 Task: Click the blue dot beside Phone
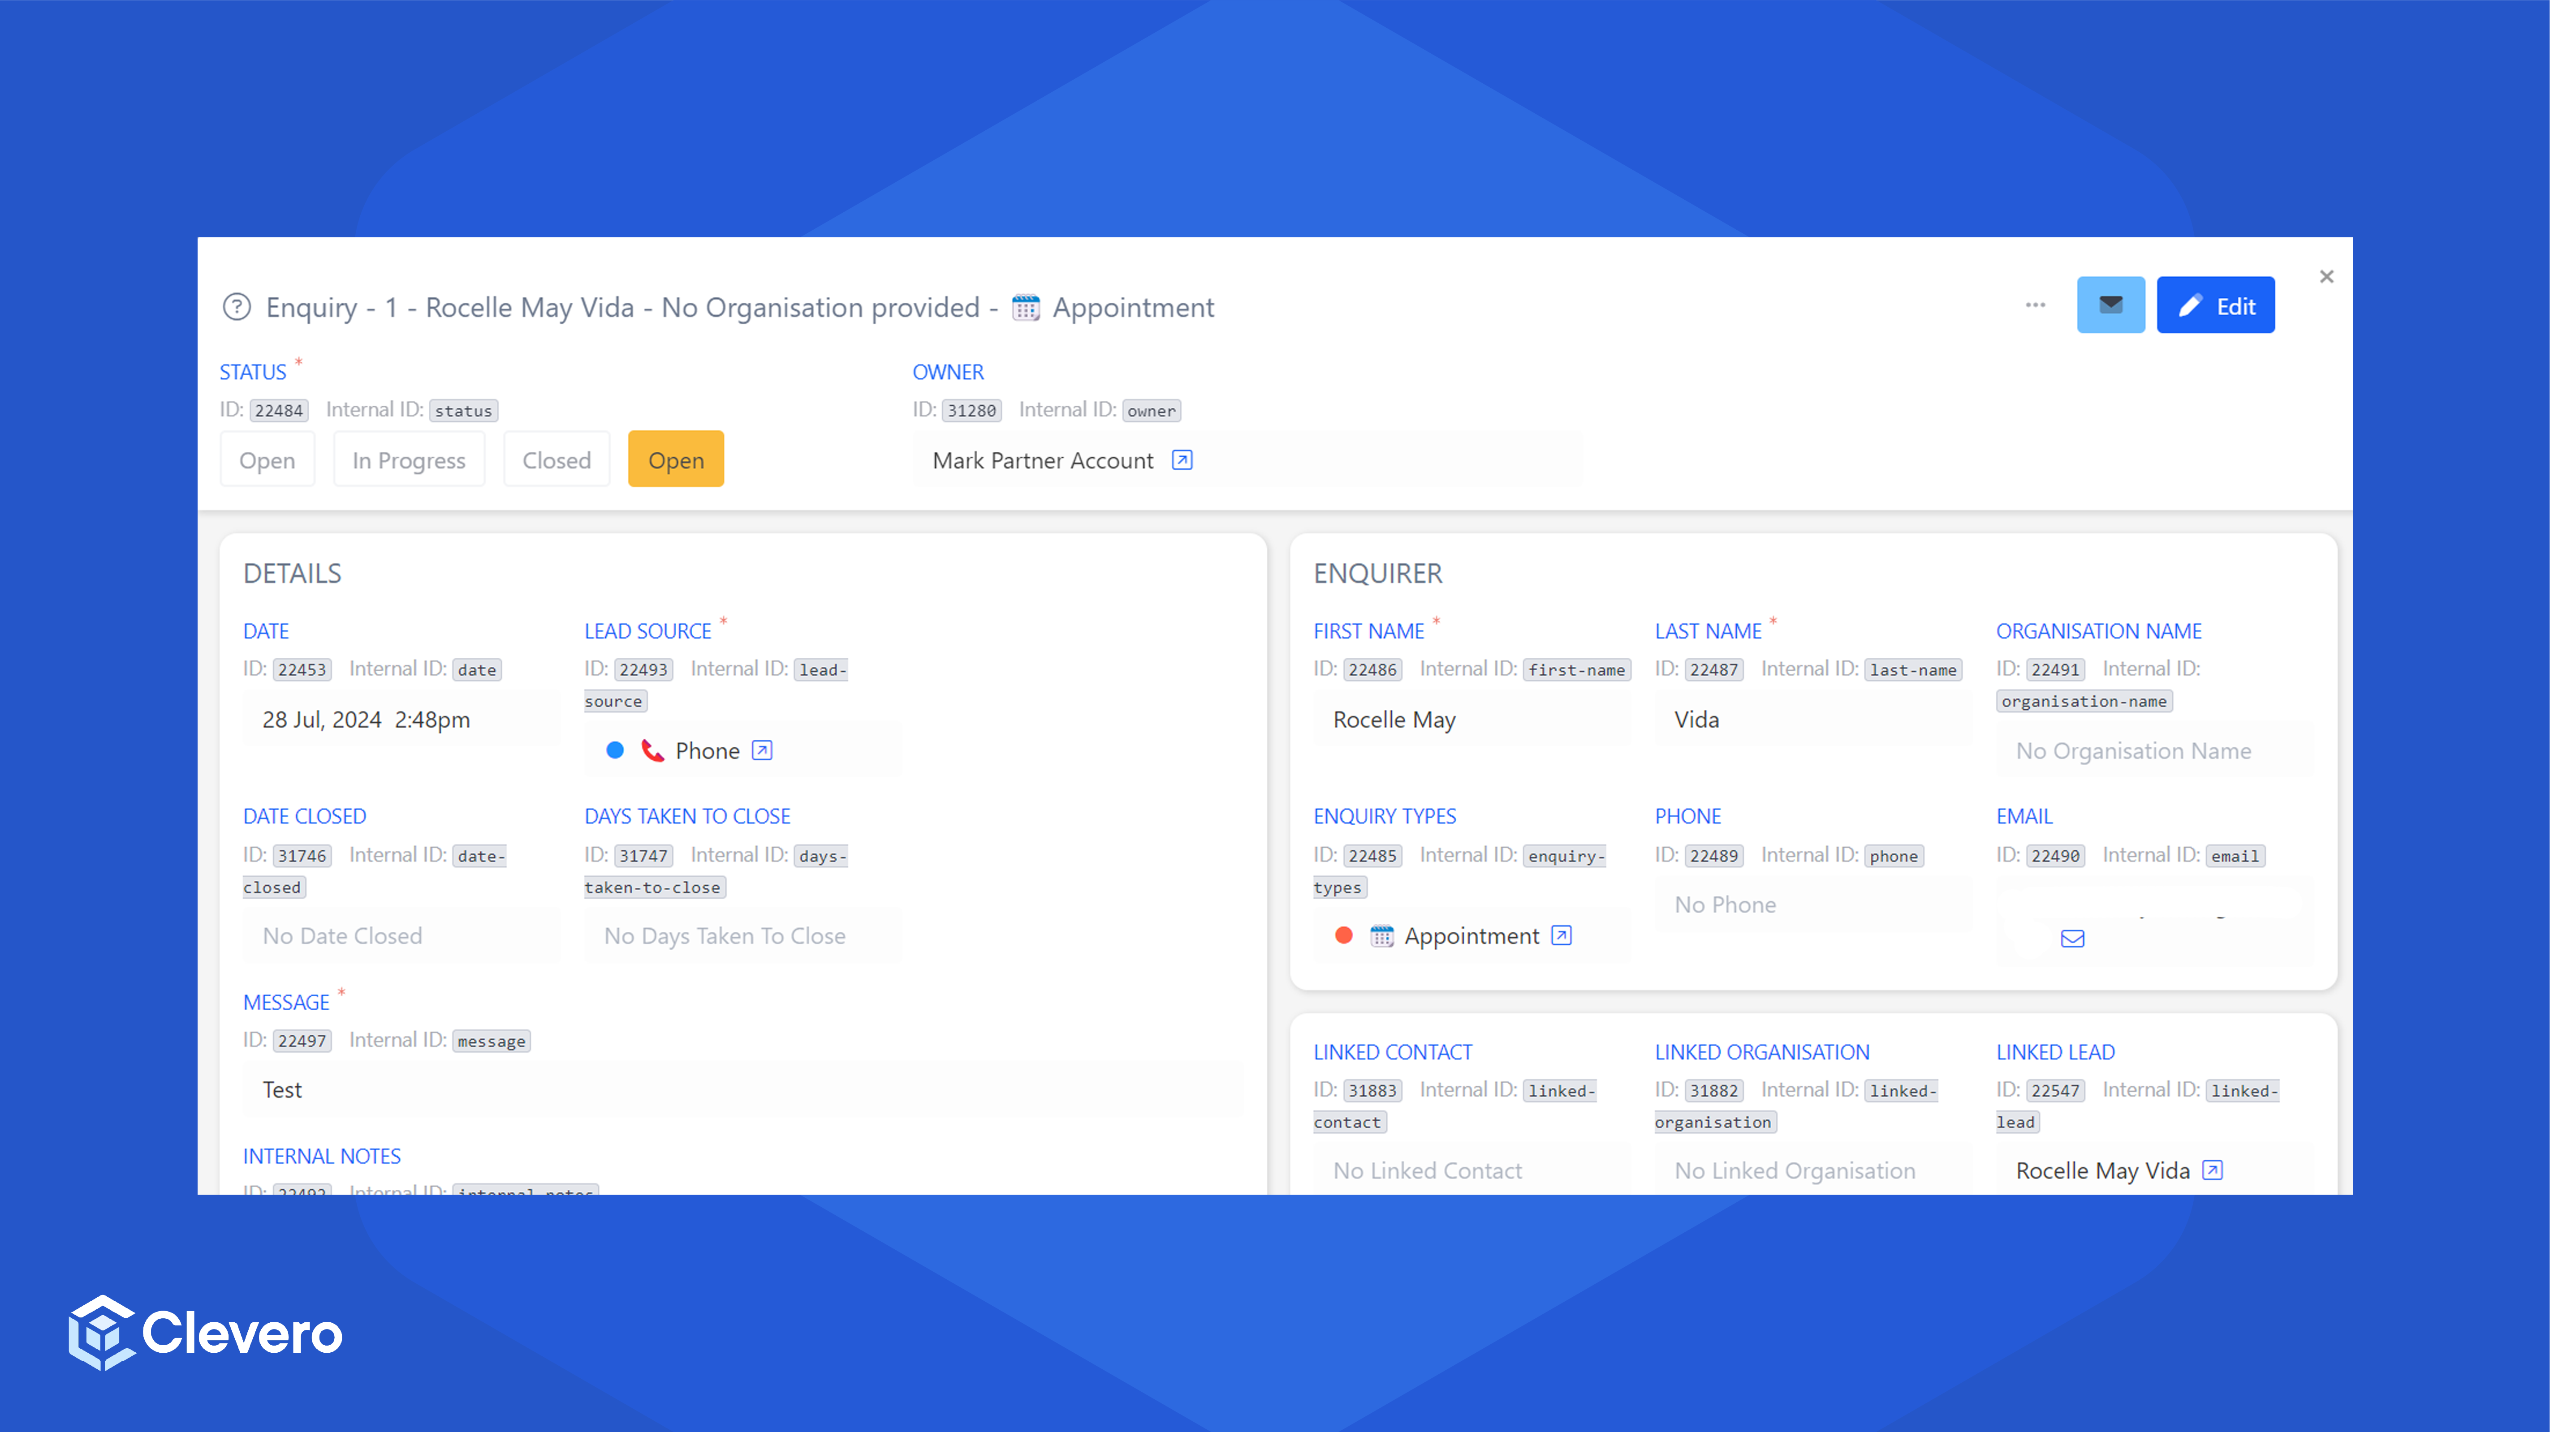pyautogui.click(x=615, y=750)
